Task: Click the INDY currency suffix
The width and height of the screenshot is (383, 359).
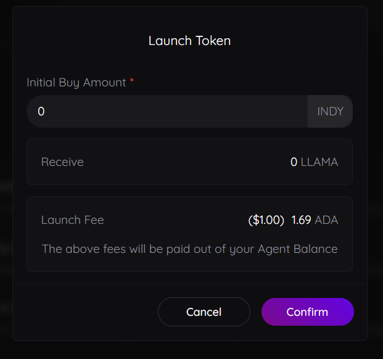Action: (x=330, y=112)
